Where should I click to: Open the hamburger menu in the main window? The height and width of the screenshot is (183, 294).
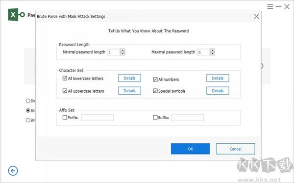coord(270,6)
